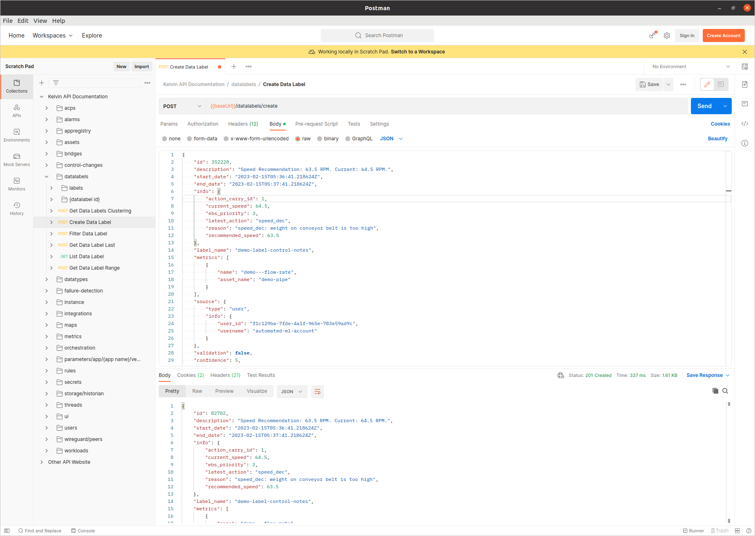Click the settings gear icon
This screenshot has height=536, width=755.
[x=667, y=35]
